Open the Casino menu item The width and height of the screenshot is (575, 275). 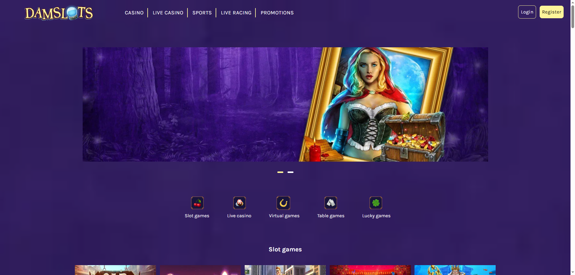tap(134, 13)
